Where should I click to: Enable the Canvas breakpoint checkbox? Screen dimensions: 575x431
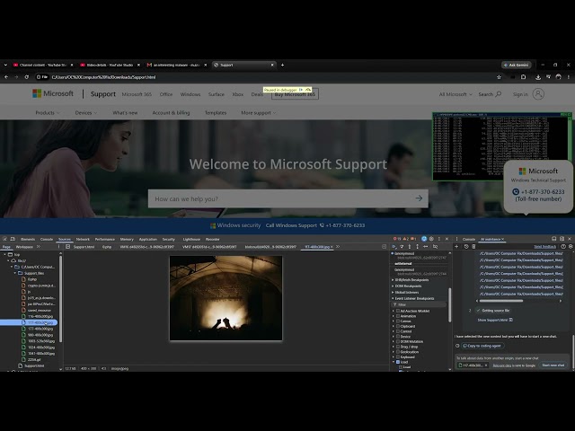point(398,321)
